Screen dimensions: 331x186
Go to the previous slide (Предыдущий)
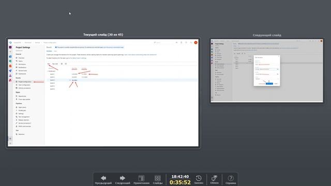[x=103, y=180]
